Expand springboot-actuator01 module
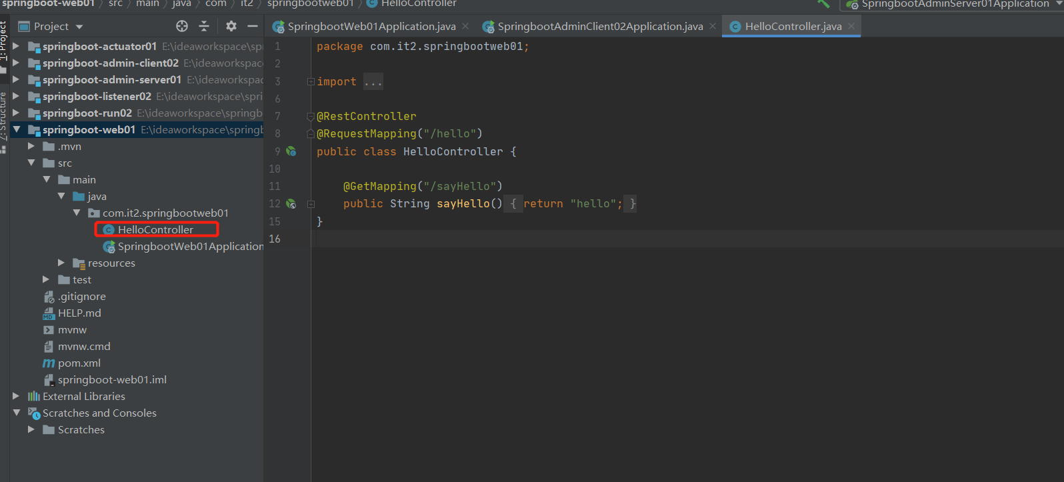Viewport: 1064px width, 482px height. 16,46
